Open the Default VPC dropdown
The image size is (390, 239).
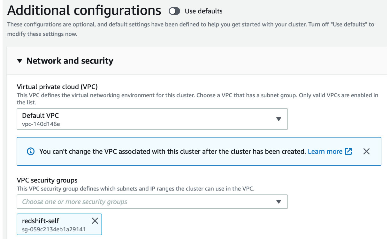(x=152, y=119)
